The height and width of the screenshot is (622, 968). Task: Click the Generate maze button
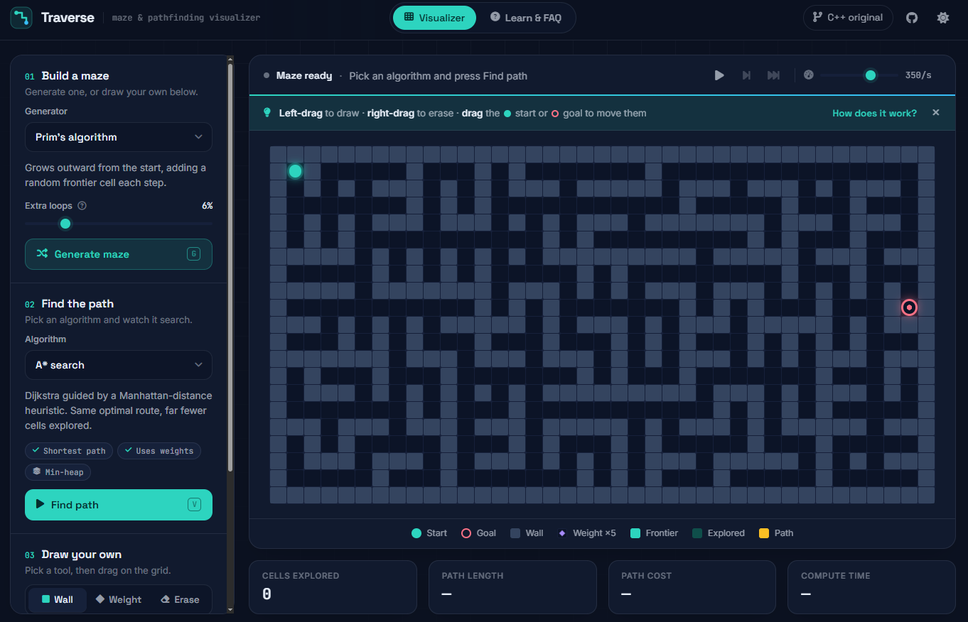[119, 254]
